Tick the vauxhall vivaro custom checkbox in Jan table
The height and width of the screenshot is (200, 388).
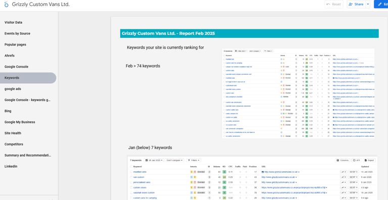131,192
